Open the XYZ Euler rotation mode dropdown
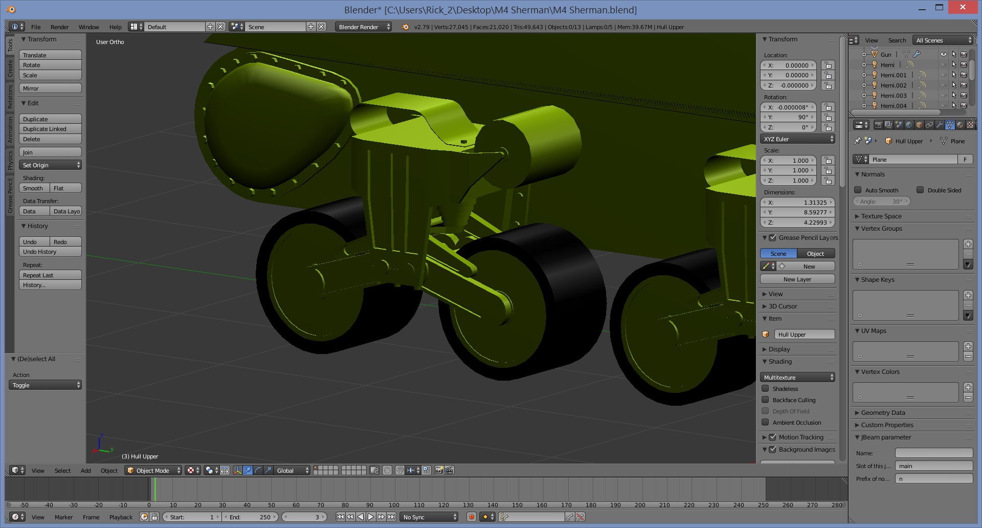The height and width of the screenshot is (528, 982). coord(797,139)
